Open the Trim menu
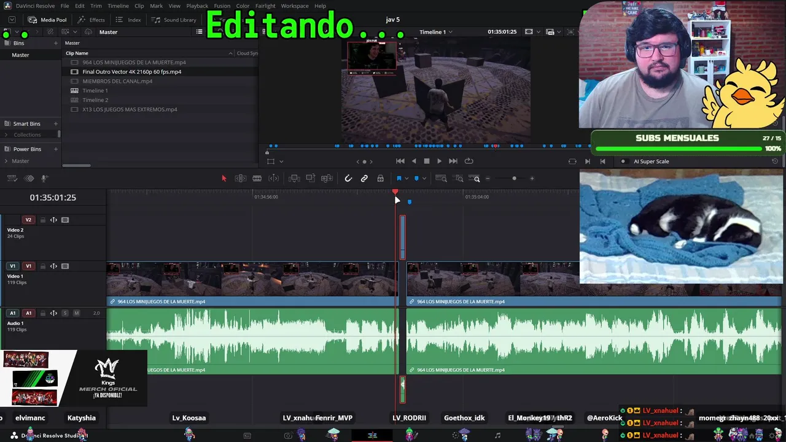This screenshot has height=442, width=786. (96, 6)
